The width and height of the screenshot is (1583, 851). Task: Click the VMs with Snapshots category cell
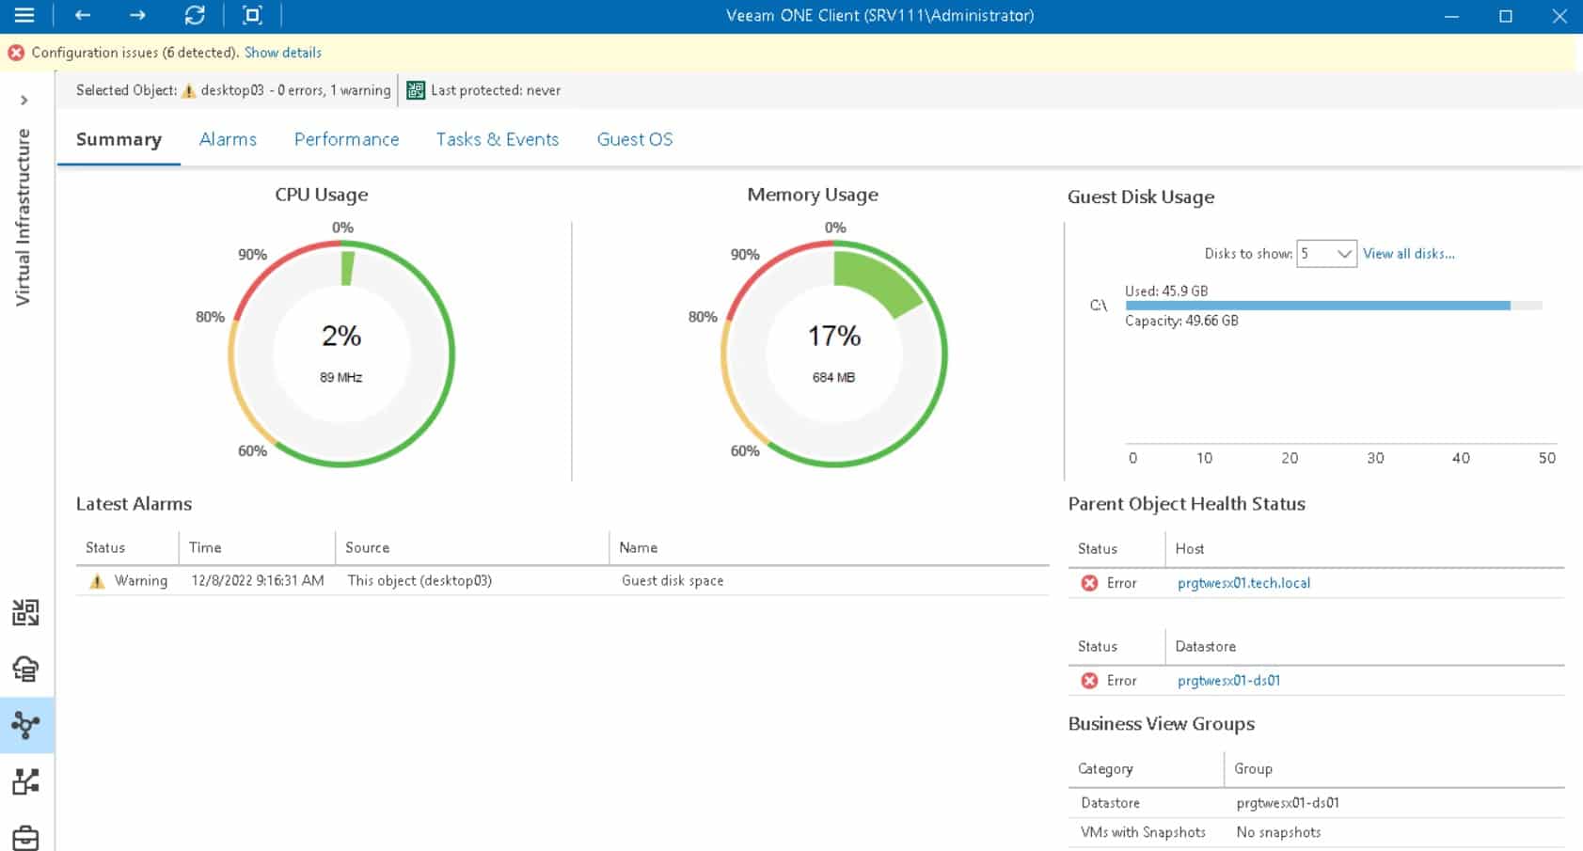[x=1143, y=832]
